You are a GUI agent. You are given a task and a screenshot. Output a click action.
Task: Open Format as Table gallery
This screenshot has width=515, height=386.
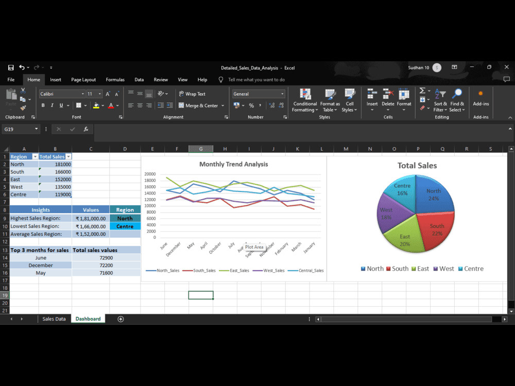(x=330, y=100)
